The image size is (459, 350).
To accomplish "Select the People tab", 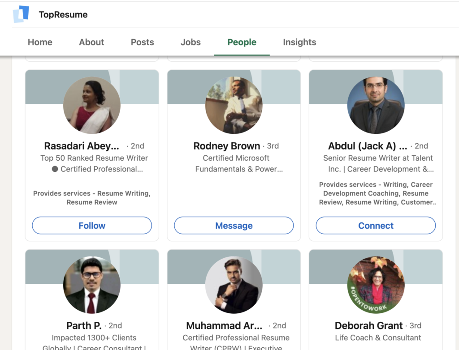I will coord(242,42).
